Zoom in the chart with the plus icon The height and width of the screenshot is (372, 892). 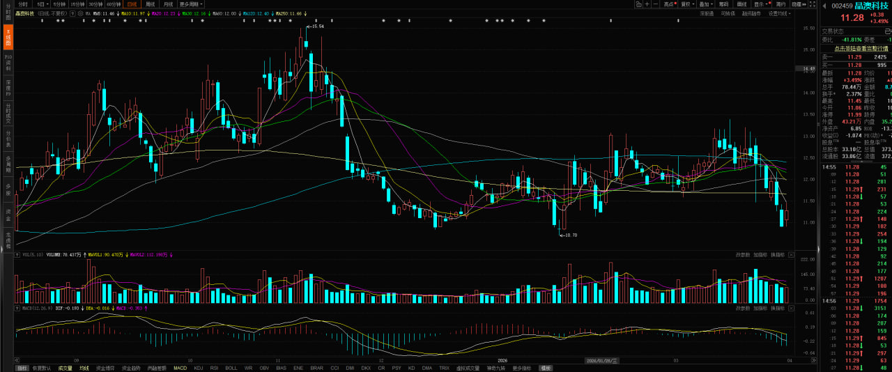(x=647, y=4)
